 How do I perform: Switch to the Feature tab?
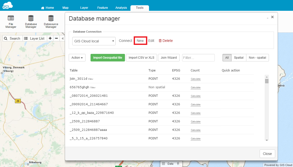[x=103, y=8]
